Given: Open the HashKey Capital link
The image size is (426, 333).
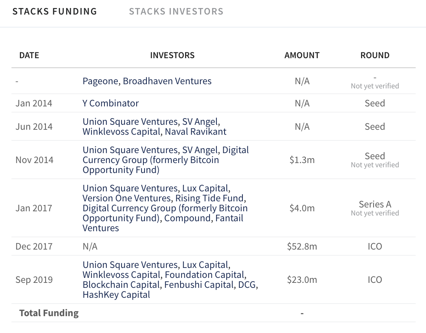Looking at the screenshot, I should point(116,295).
